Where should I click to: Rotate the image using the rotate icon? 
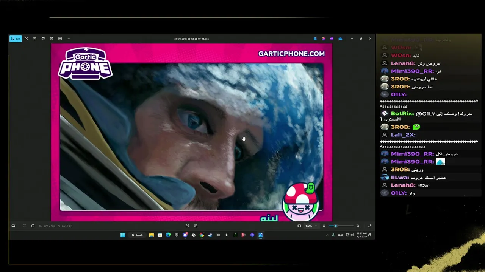(x=27, y=39)
